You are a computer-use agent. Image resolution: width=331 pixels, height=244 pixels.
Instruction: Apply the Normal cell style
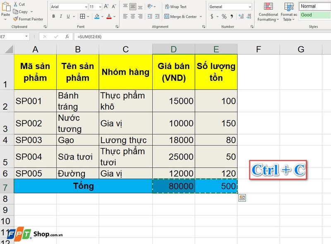[x=315, y=6]
